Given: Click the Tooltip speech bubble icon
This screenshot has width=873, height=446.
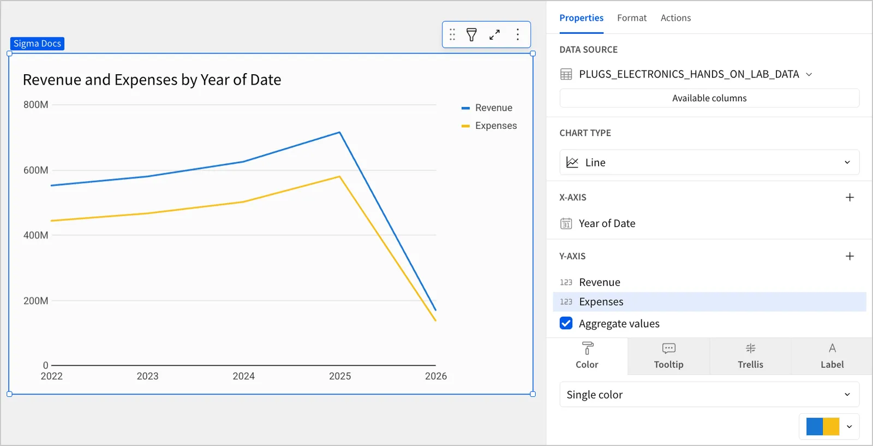Looking at the screenshot, I should pos(669,348).
